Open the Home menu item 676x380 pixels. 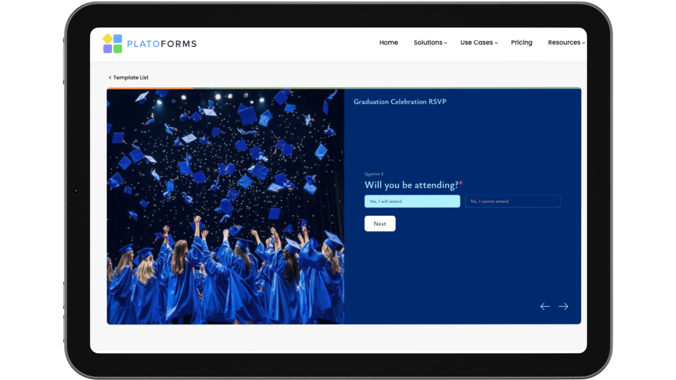388,43
